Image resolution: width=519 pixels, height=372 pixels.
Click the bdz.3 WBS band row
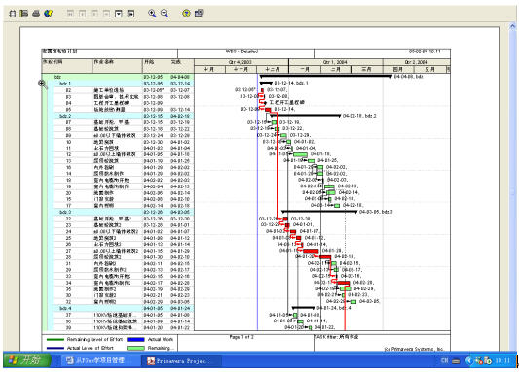[x=124, y=212]
